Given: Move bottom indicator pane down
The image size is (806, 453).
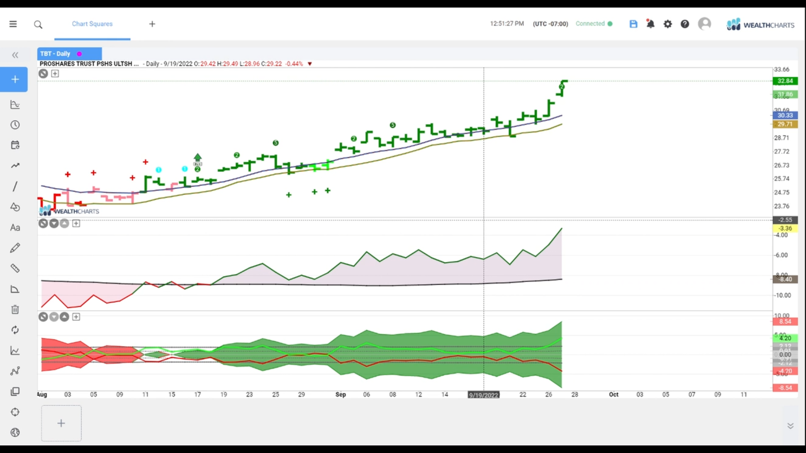Looking at the screenshot, I should tap(54, 317).
